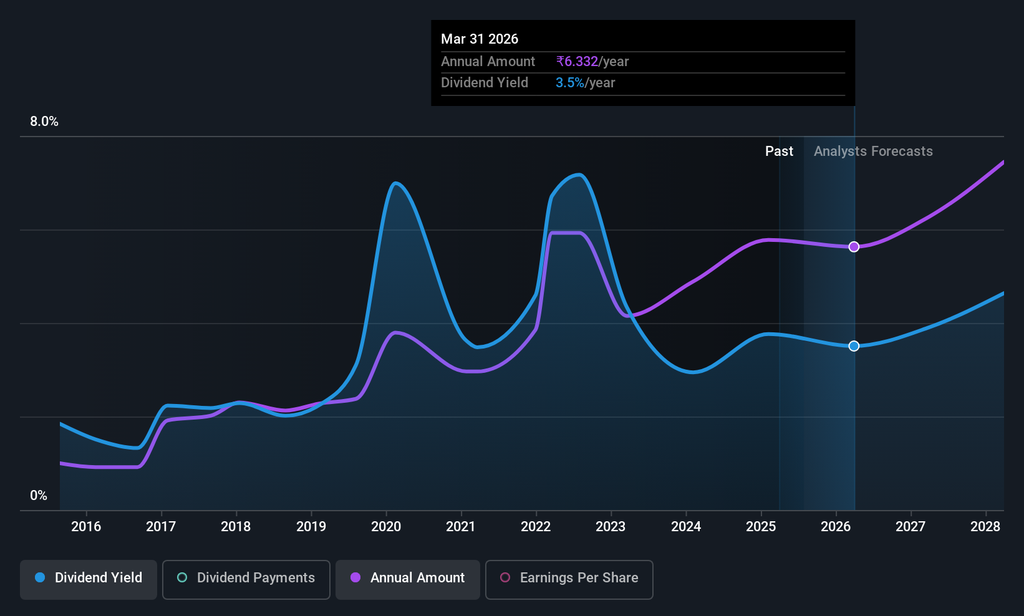Click the ₹6.332/year tooltip value

coord(592,62)
